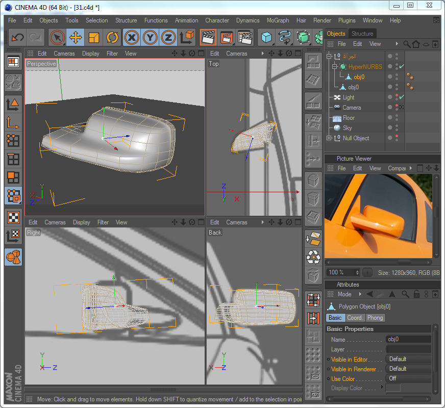The height and width of the screenshot is (408, 445).
Task: Expand the Null Object tree node
Action: pyautogui.click(x=329, y=138)
